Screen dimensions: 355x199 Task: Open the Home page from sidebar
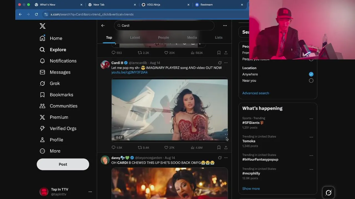[x=51, y=38]
